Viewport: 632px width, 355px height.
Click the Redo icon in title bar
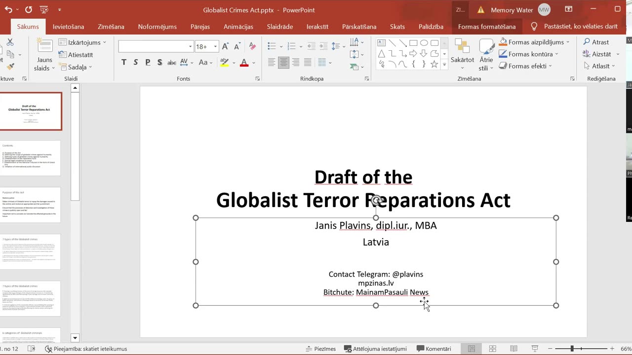click(x=28, y=9)
